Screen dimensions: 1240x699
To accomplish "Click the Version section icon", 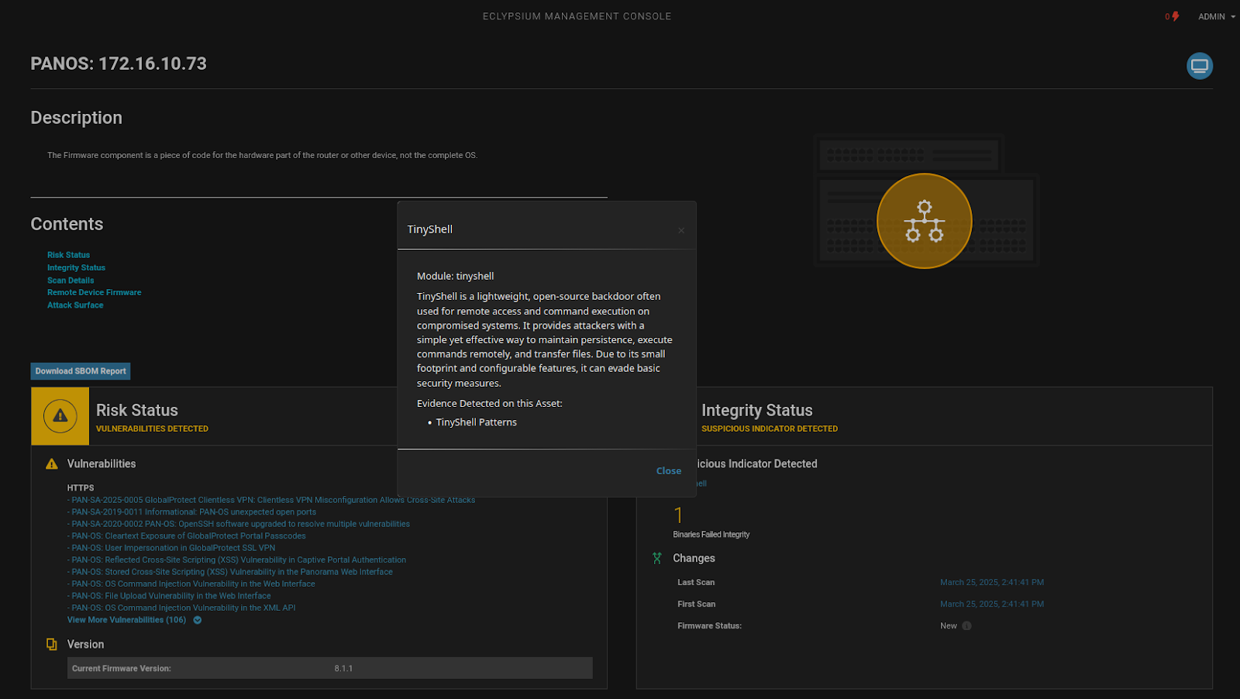I will coord(52,644).
